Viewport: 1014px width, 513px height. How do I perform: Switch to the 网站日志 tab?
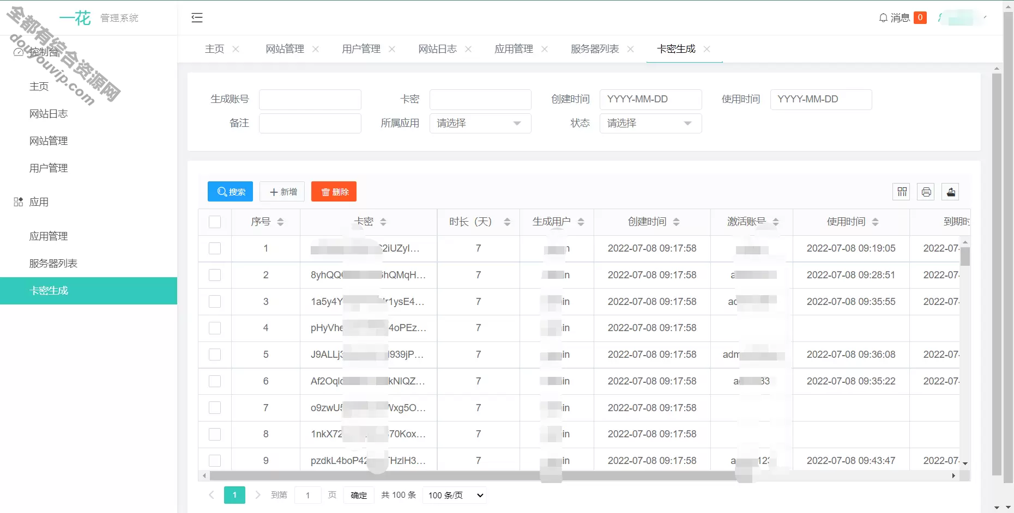point(438,49)
